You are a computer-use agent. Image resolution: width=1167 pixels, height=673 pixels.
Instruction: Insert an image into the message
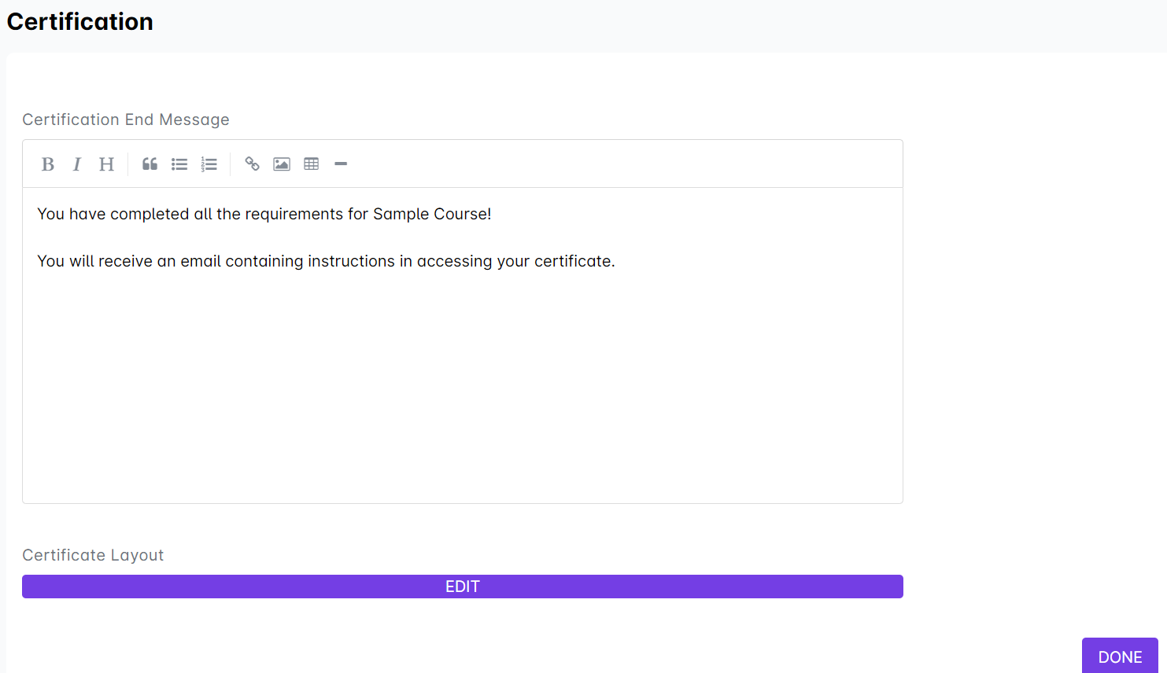point(282,164)
